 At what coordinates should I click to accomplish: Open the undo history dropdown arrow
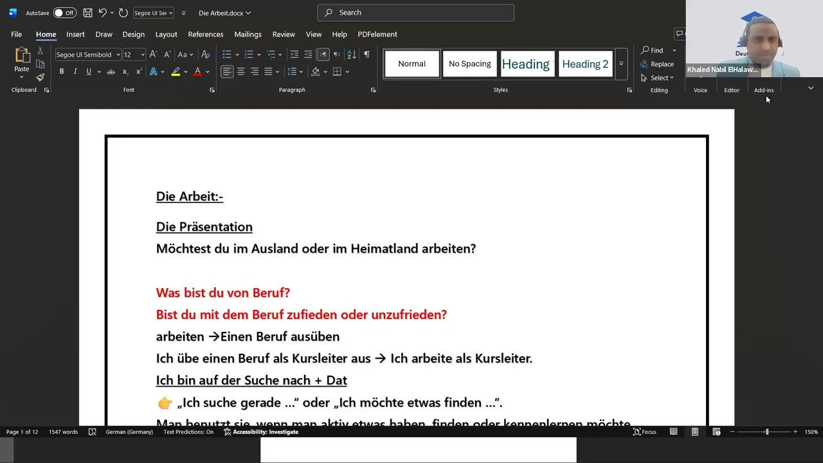point(112,13)
